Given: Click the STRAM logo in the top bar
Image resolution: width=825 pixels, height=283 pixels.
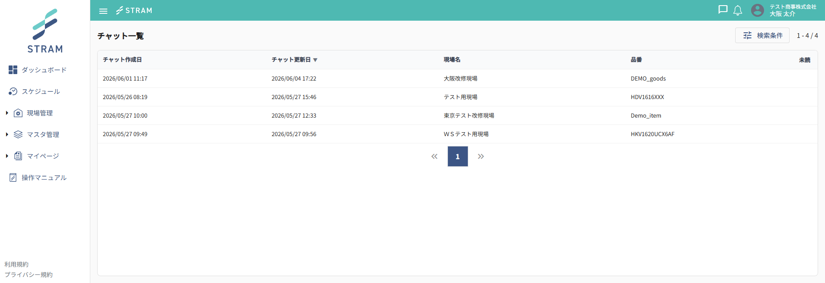Looking at the screenshot, I should click(x=134, y=10).
